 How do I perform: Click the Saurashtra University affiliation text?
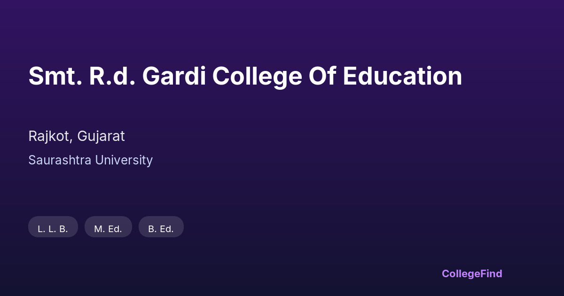click(x=90, y=160)
